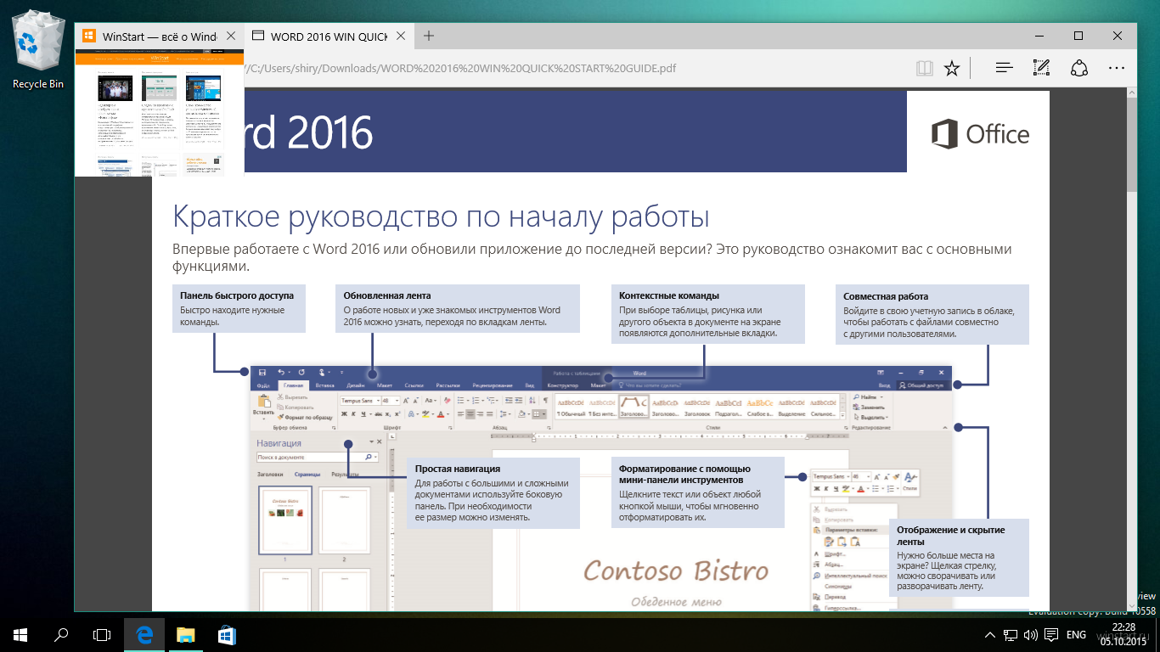This screenshot has width=1160, height=652.
Task: Toggle bold Ж in the ribbon font group
Action: coord(344,414)
